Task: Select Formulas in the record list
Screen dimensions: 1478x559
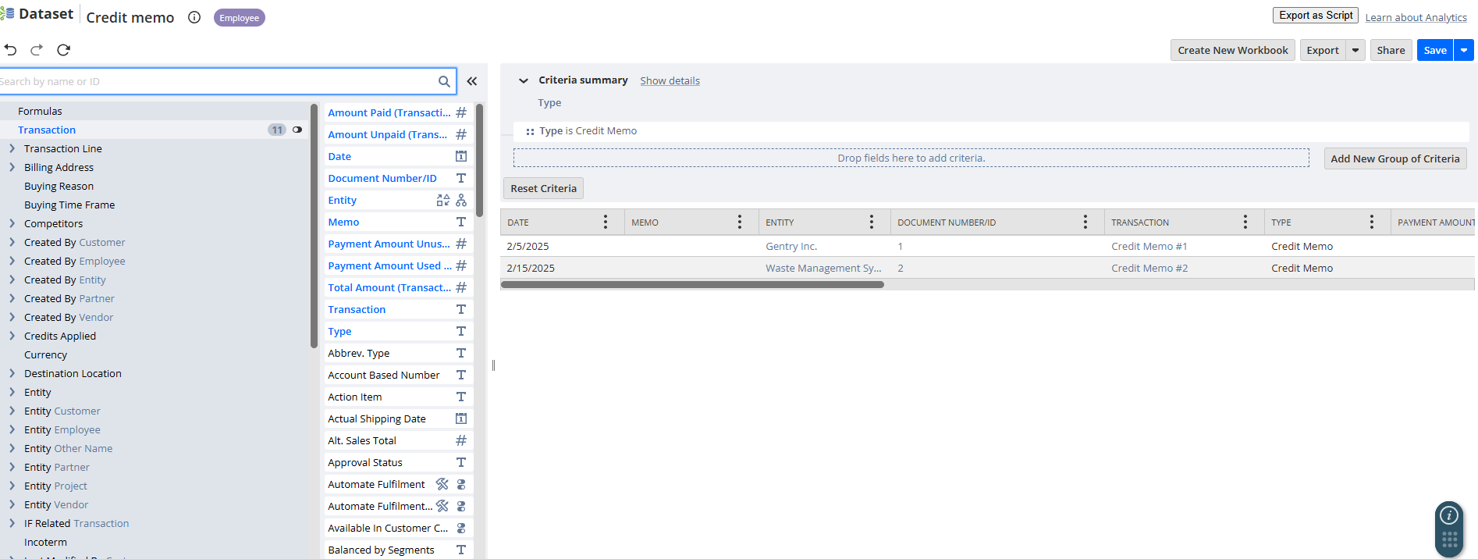Action: click(40, 112)
